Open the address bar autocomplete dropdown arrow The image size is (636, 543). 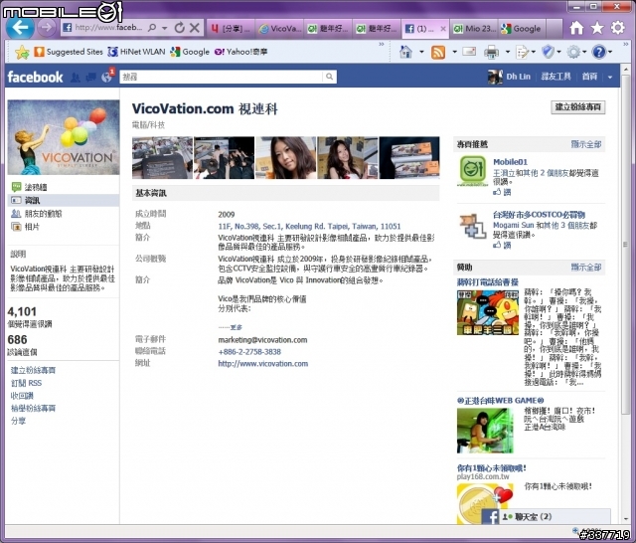point(164,28)
